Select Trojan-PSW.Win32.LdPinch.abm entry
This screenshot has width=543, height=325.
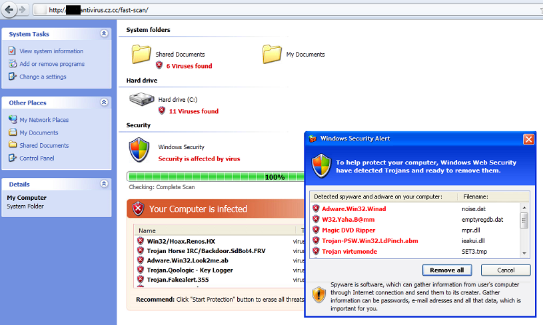point(370,241)
